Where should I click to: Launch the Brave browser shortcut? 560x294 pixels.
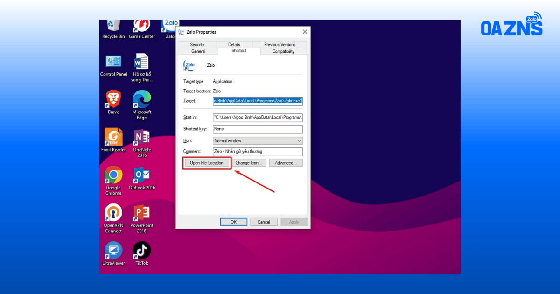click(x=113, y=103)
